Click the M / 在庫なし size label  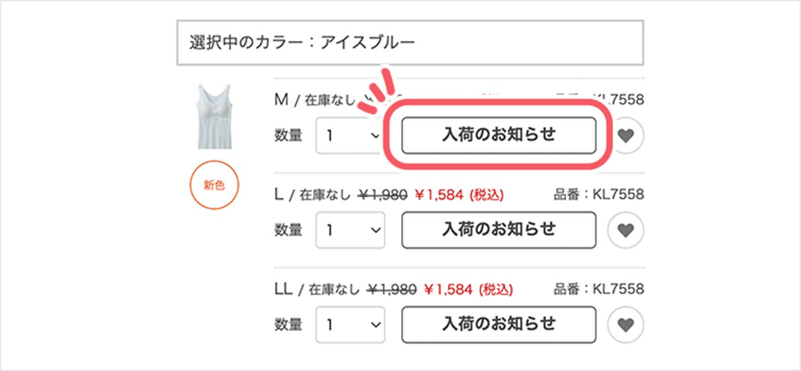315,101
